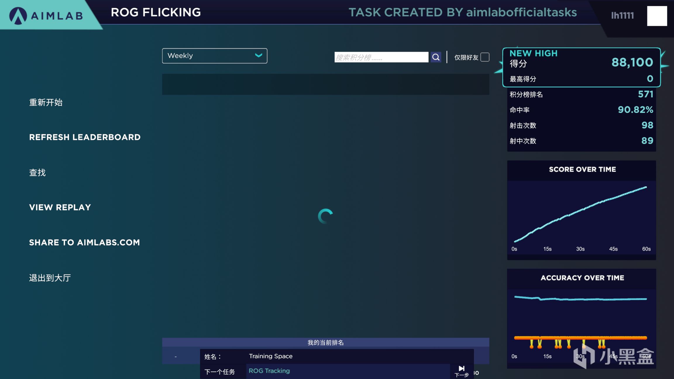Click the lh1111 username label

[x=622, y=15]
